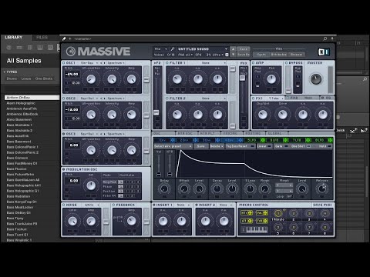Collapse the TYPES section in library
The width and height of the screenshot is (370, 277).
click(x=5, y=72)
